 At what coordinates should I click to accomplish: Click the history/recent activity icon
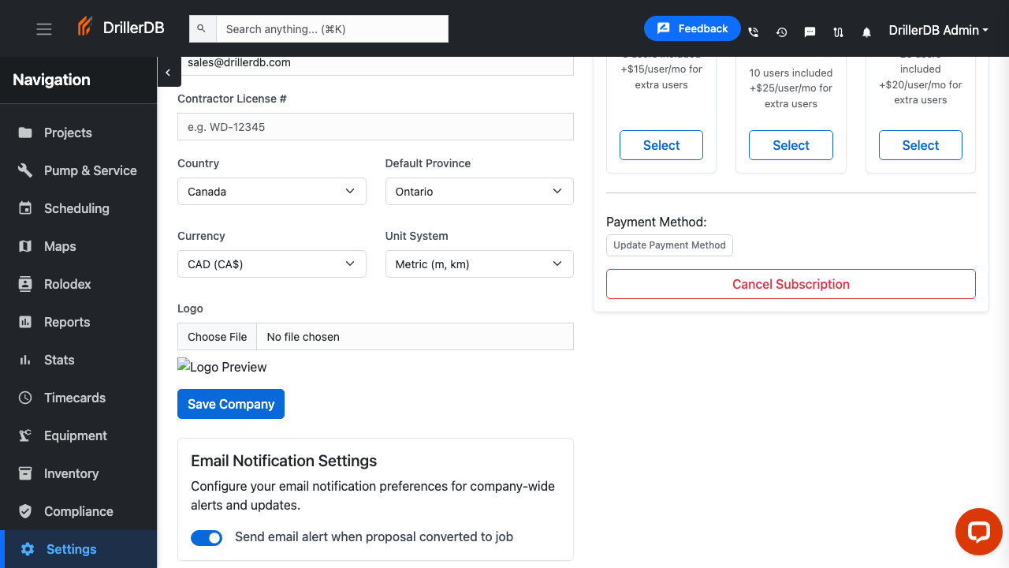[x=781, y=32]
